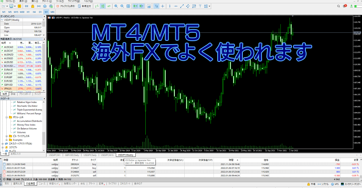Toggle the chart shift button
The width and height of the screenshot is (362, 188).
pos(142,6)
